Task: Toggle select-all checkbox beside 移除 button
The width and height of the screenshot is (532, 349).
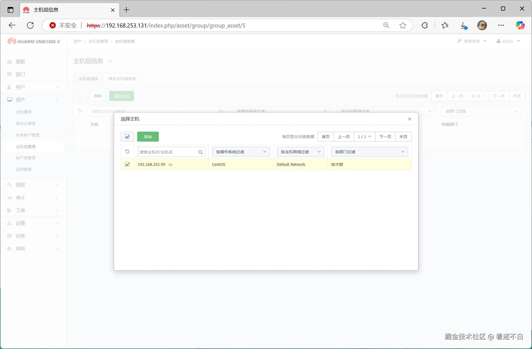Action: pos(80,96)
